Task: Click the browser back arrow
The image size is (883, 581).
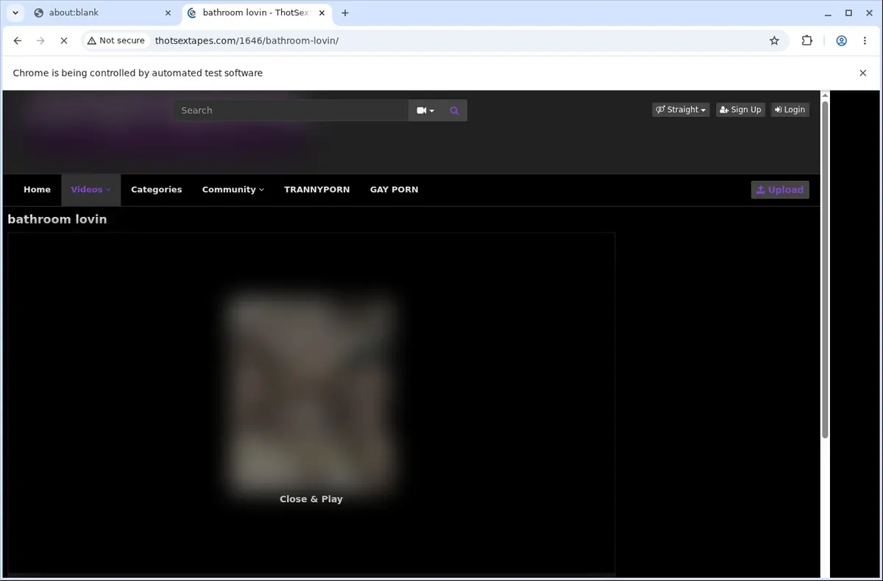Action: pyautogui.click(x=18, y=41)
